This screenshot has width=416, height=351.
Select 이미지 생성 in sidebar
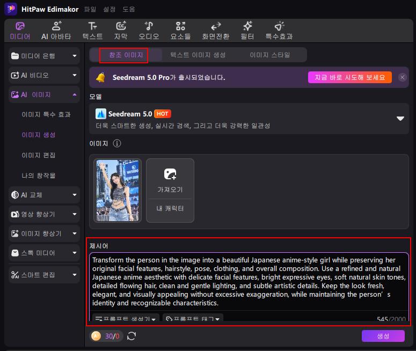[39, 135]
